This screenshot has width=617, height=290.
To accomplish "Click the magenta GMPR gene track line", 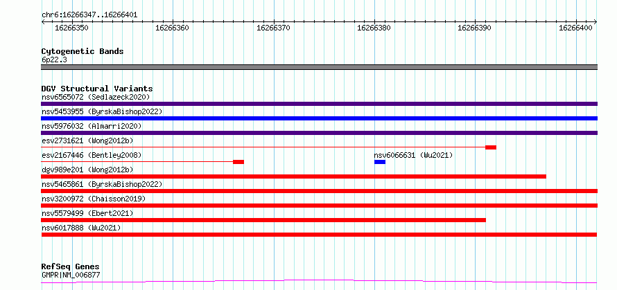I will click(319, 282).
